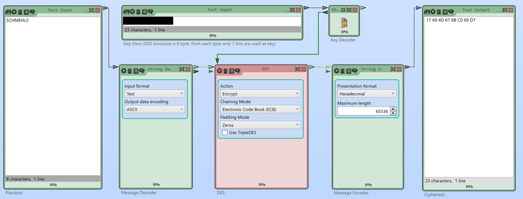Open help speech bubble on DES component
Screen dimensions: 523x199
(238, 71)
